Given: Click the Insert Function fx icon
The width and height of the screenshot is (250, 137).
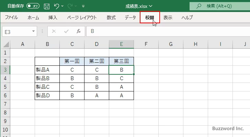Looking at the screenshot, I should point(79,31).
